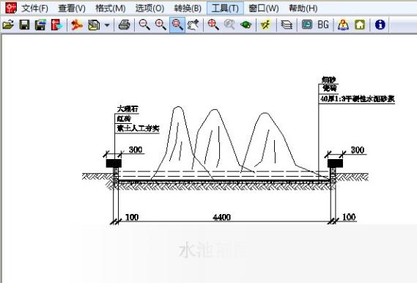Print the drawing with the printer icon
The width and height of the screenshot is (417, 283).
click(x=124, y=25)
